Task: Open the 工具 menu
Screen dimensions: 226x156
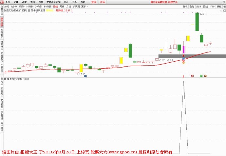Action: (x=74, y=2)
